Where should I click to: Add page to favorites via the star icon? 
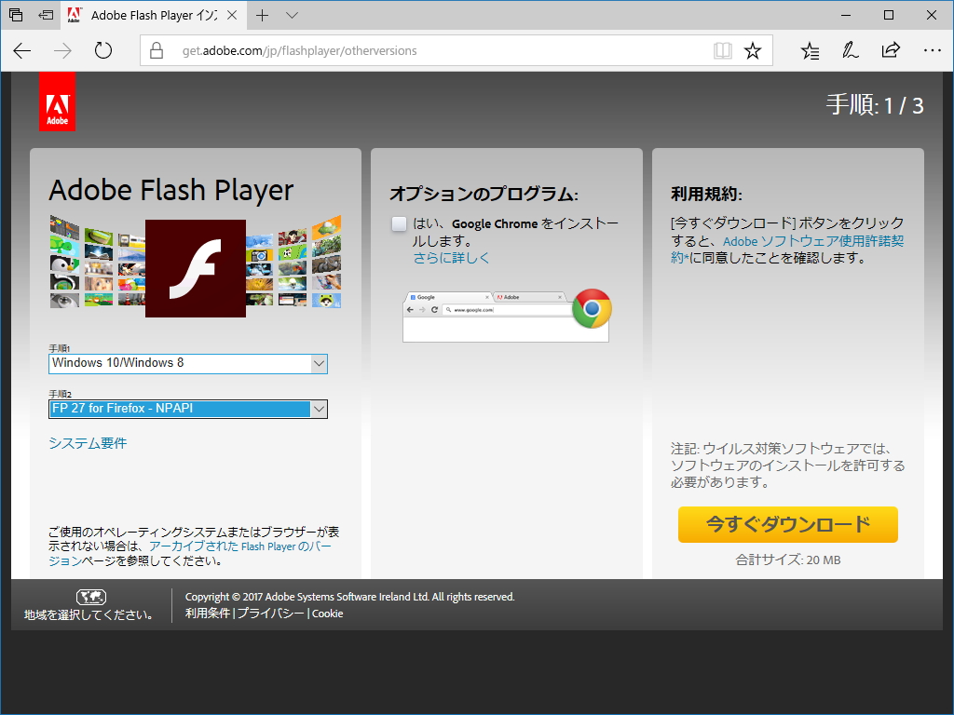(x=755, y=51)
